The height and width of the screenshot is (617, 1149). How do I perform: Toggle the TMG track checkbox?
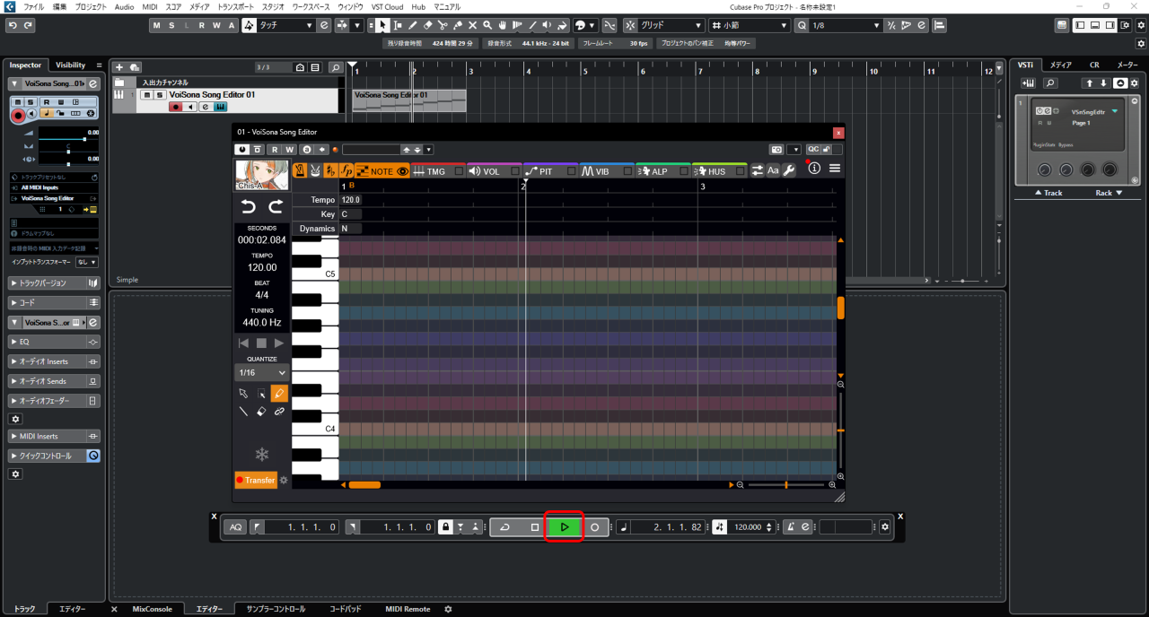click(459, 171)
